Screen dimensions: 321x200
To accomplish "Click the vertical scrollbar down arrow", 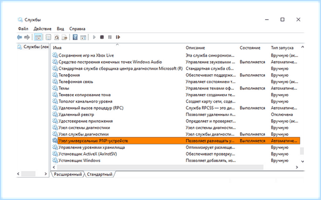I will 302,161.
